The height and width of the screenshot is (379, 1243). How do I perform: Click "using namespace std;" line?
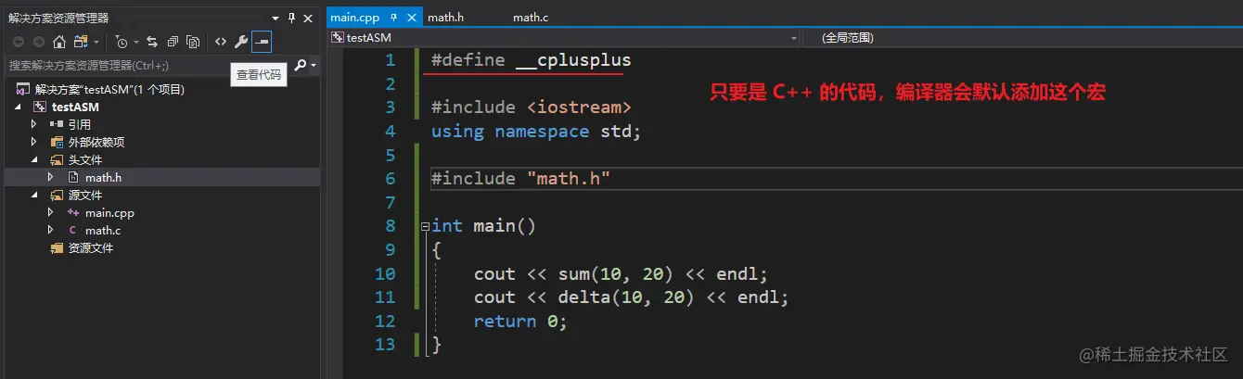[536, 132]
